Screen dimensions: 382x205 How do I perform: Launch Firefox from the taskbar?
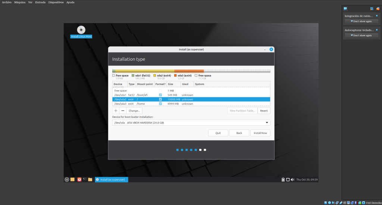[79, 180]
